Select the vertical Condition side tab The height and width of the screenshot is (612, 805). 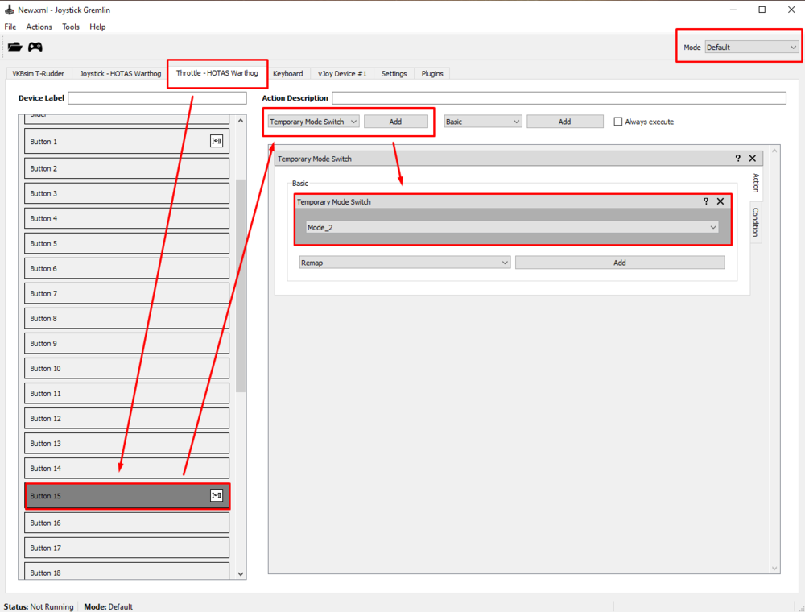coord(756,221)
